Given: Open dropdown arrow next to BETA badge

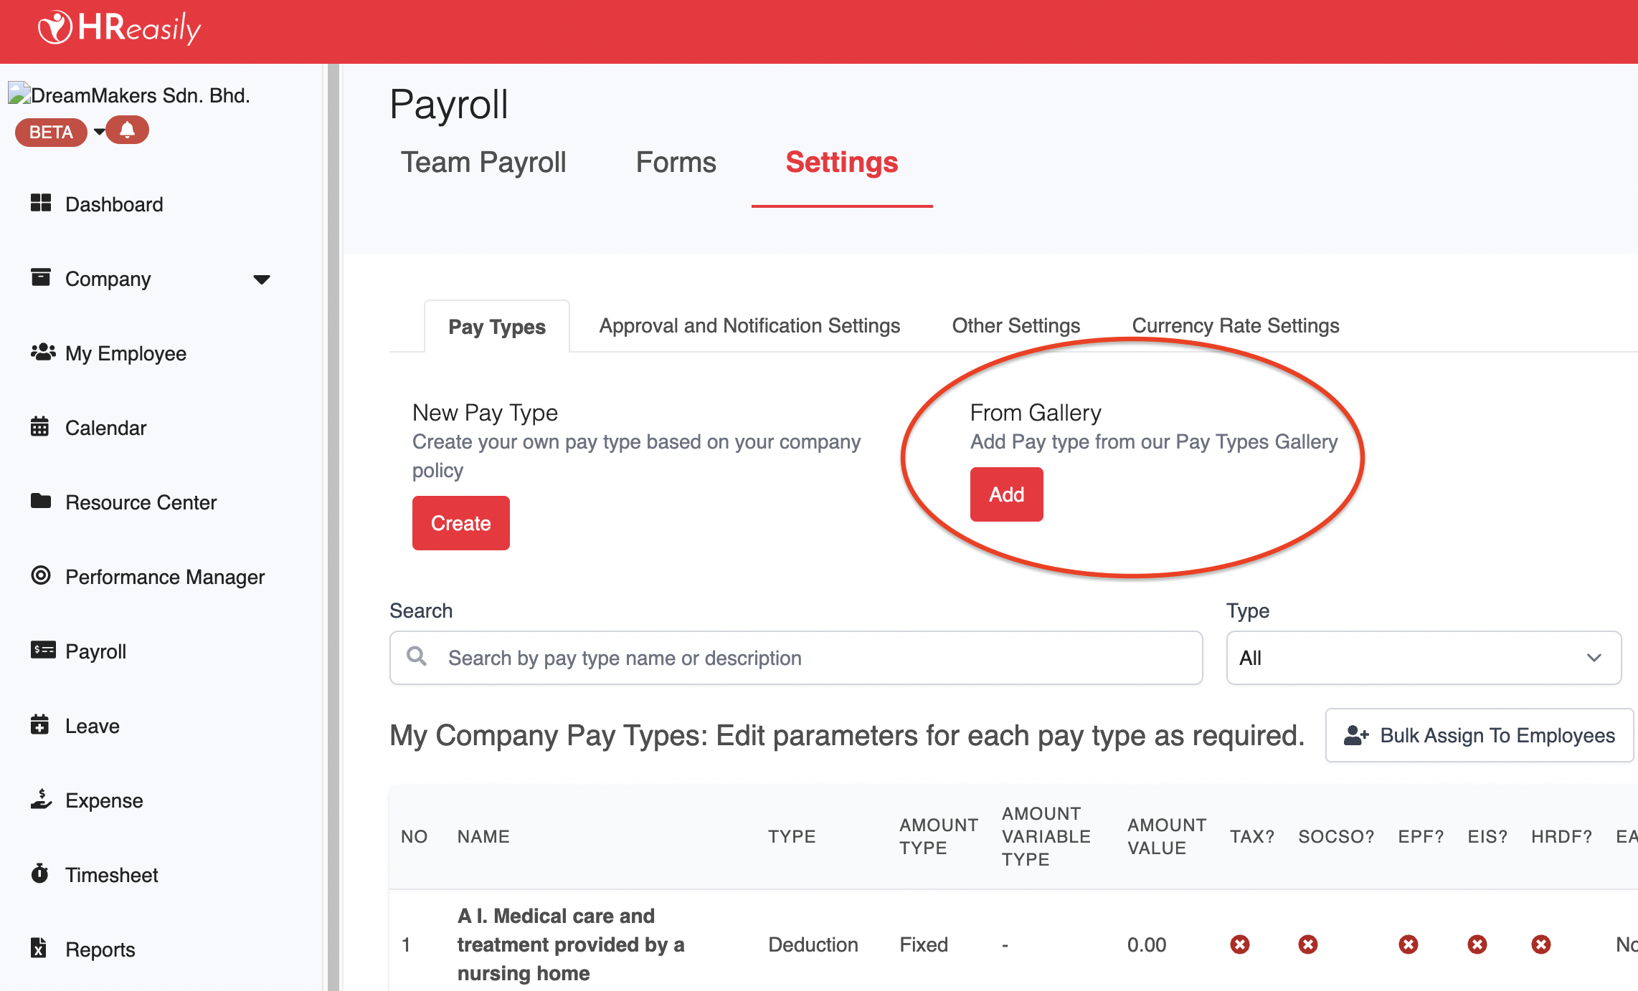Looking at the screenshot, I should click(x=99, y=132).
